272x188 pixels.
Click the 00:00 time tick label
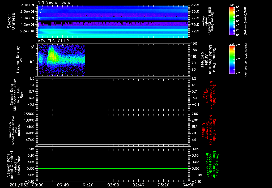(38, 185)
